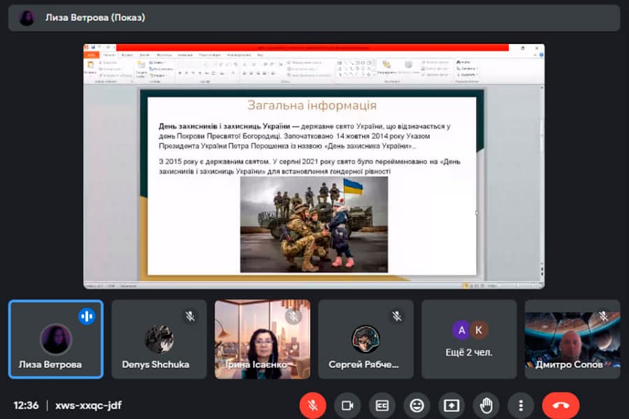Open the 'Ещё 2 чел.' participants tile
629x419 pixels.
469,339
